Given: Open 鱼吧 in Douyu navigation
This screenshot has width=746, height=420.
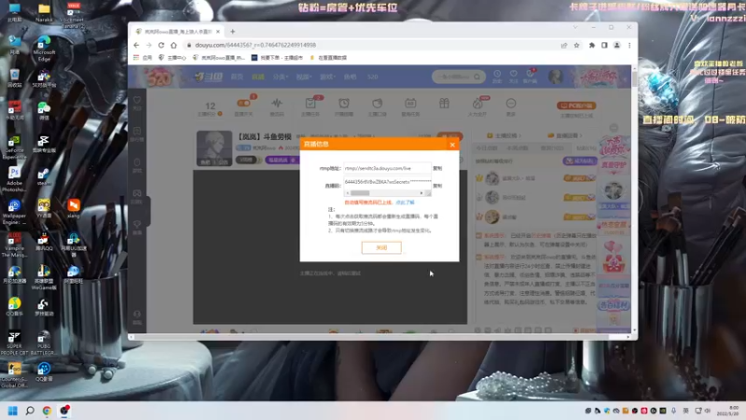Looking at the screenshot, I should pyautogui.click(x=350, y=77).
